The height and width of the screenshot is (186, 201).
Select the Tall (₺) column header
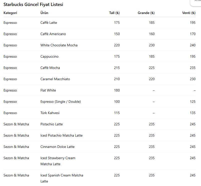(x=114, y=13)
